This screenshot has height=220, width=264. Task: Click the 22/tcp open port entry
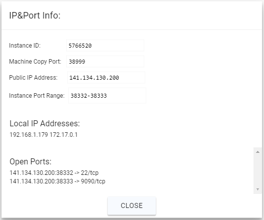click(54, 173)
